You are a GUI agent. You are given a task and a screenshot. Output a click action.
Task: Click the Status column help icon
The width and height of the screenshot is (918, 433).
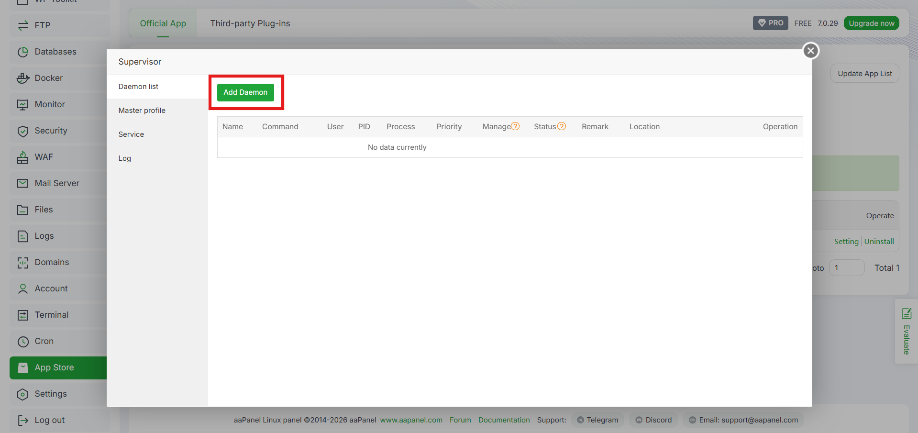tap(562, 126)
